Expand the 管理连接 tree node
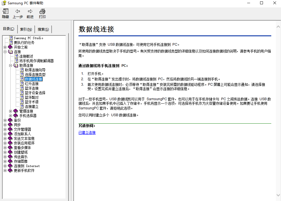Screen dimensions: 281x201 click(x=10, y=111)
